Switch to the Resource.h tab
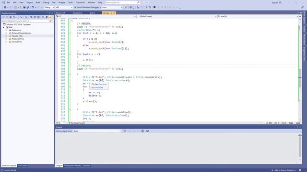307x172 pixels. 60,13
